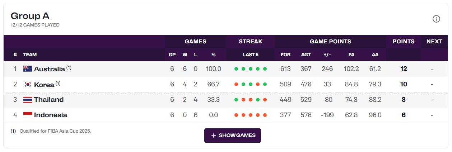Click the Korea flag icon
This screenshot has width=452, height=152.
tap(28, 85)
